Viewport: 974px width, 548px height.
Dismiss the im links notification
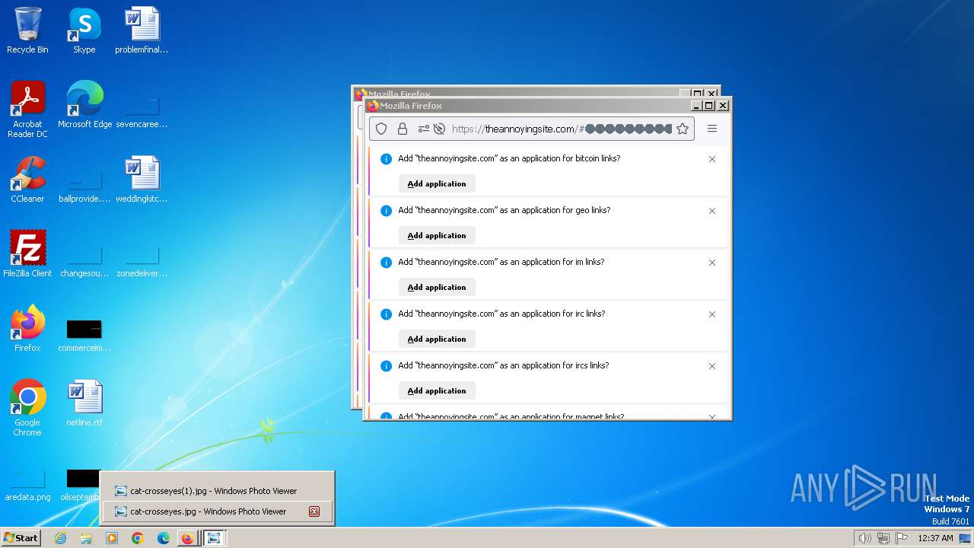[712, 263]
